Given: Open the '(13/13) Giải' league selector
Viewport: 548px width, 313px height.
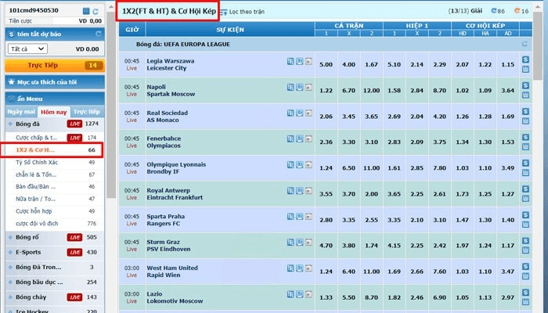Looking at the screenshot, I should [x=465, y=11].
